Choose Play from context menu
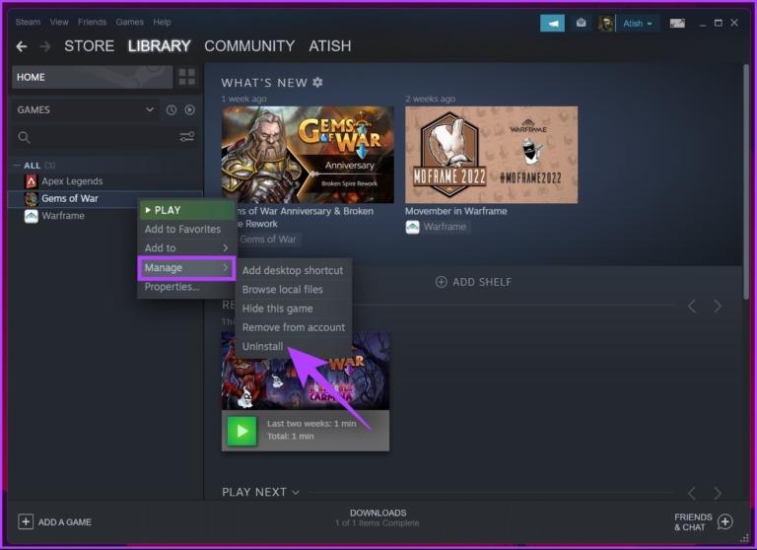The image size is (757, 550). coord(187,210)
